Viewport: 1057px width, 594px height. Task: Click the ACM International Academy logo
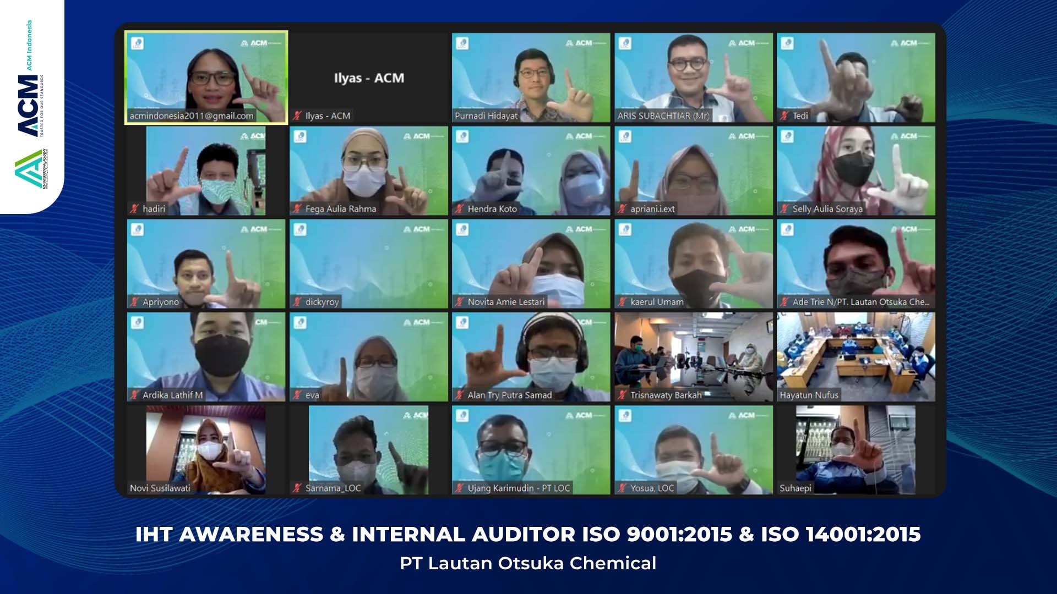[28, 169]
